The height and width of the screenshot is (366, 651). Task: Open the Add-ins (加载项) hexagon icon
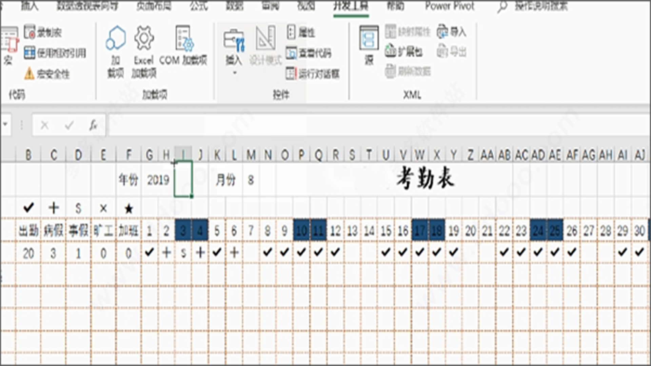(116, 38)
